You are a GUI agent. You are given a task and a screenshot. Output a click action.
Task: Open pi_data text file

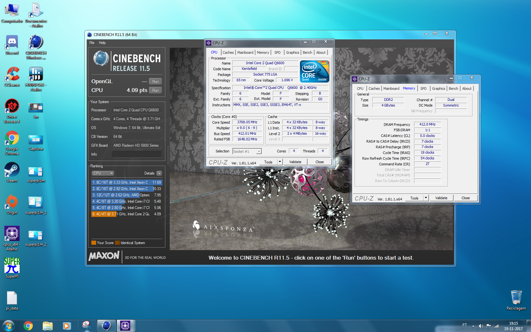(12, 300)
